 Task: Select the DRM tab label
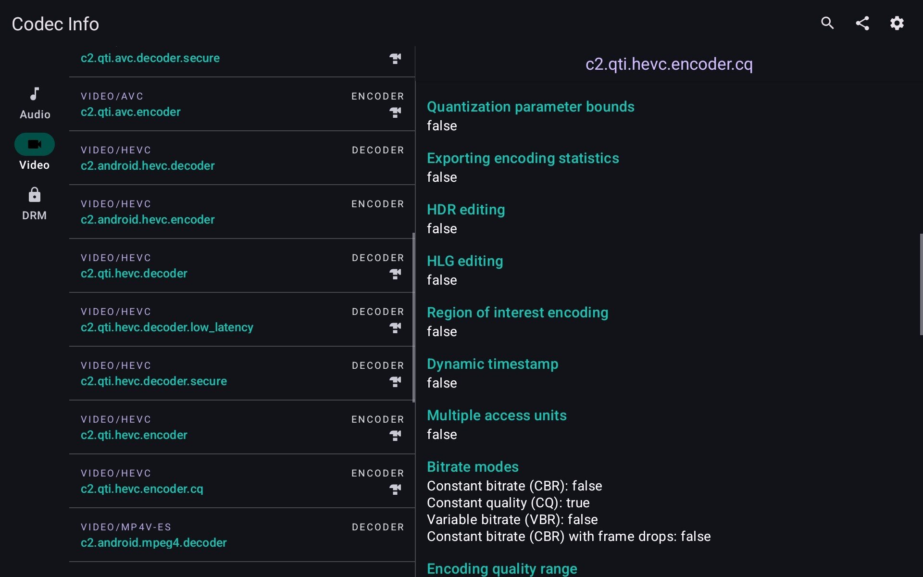tap(35, 215)
